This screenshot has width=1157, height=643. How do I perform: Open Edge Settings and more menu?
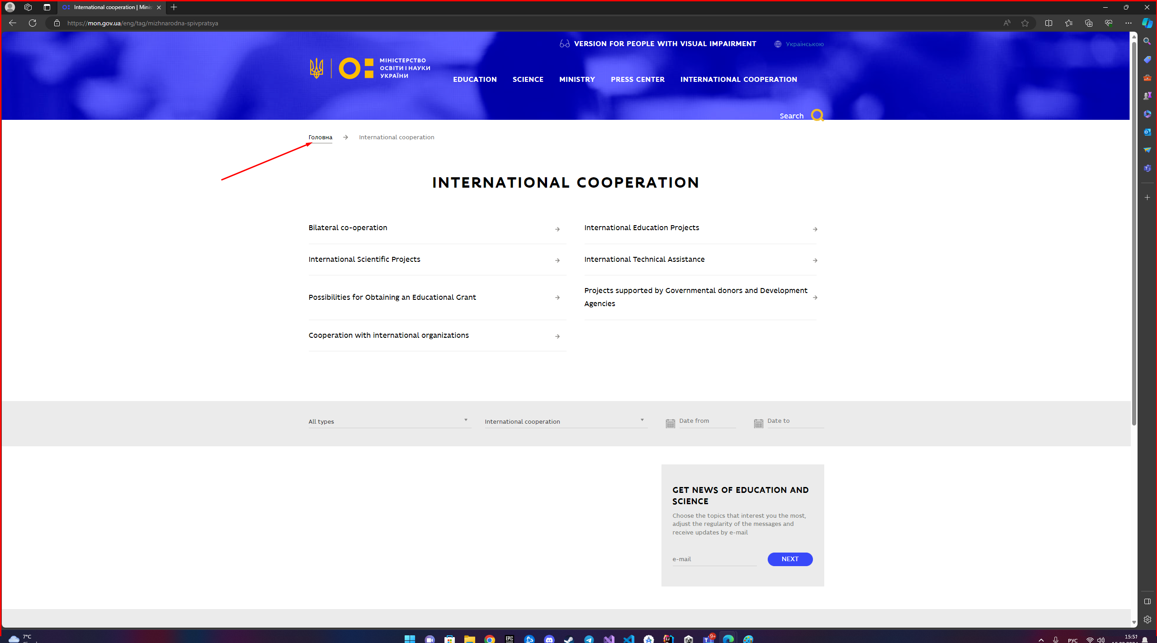1128,23
